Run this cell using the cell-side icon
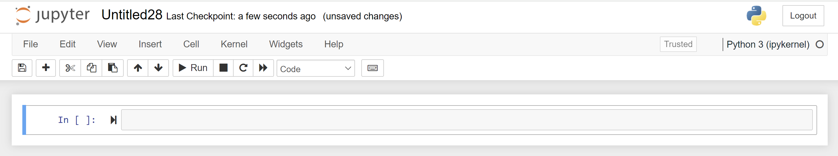 click(113, 120)
